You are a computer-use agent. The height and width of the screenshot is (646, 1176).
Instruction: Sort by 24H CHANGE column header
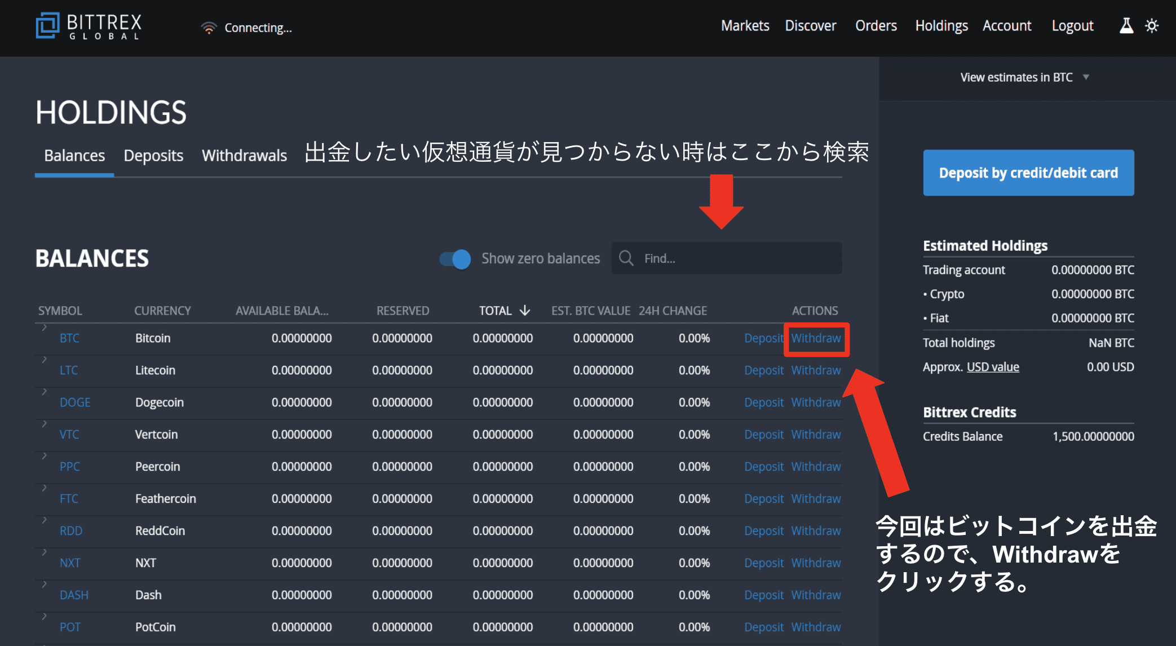673,311
